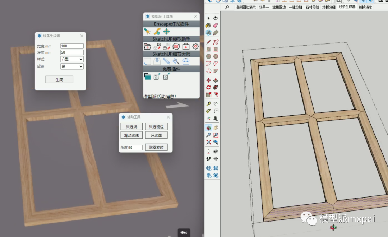The width and height of the screenshot is (388, 237).
Task: Open the 成组 dropdown showing 是
Action: click(x=72, y=66)
